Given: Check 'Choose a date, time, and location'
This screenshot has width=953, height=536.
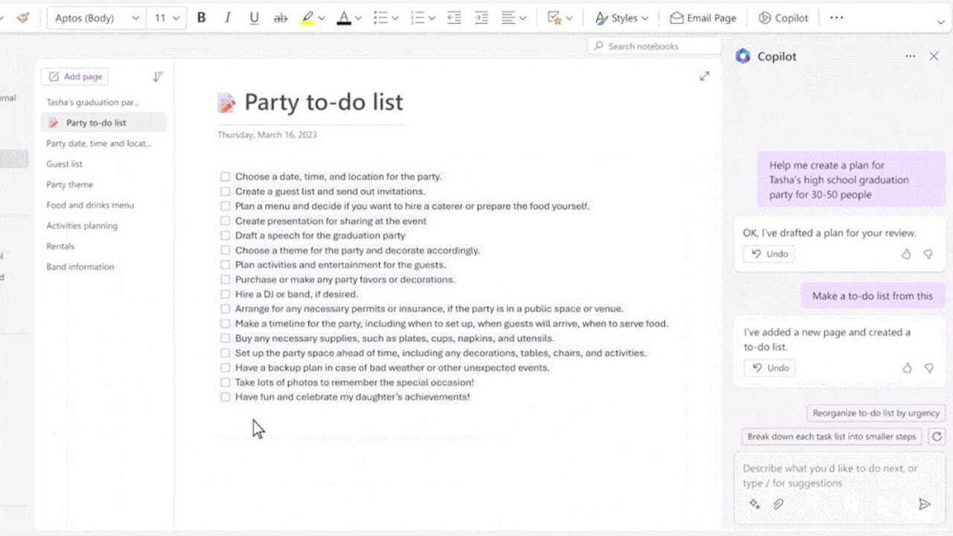Looking at the screenshot, I should point(225,177).
